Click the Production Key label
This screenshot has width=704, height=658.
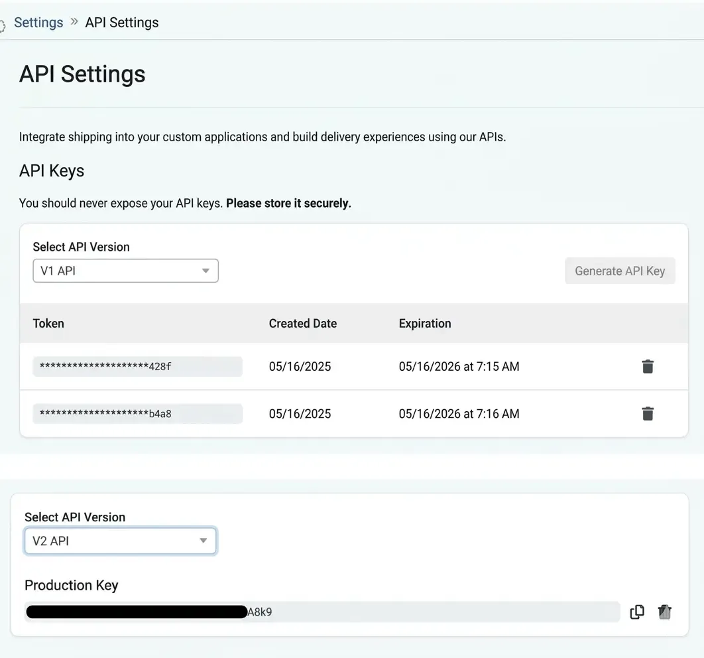point(72,585)
